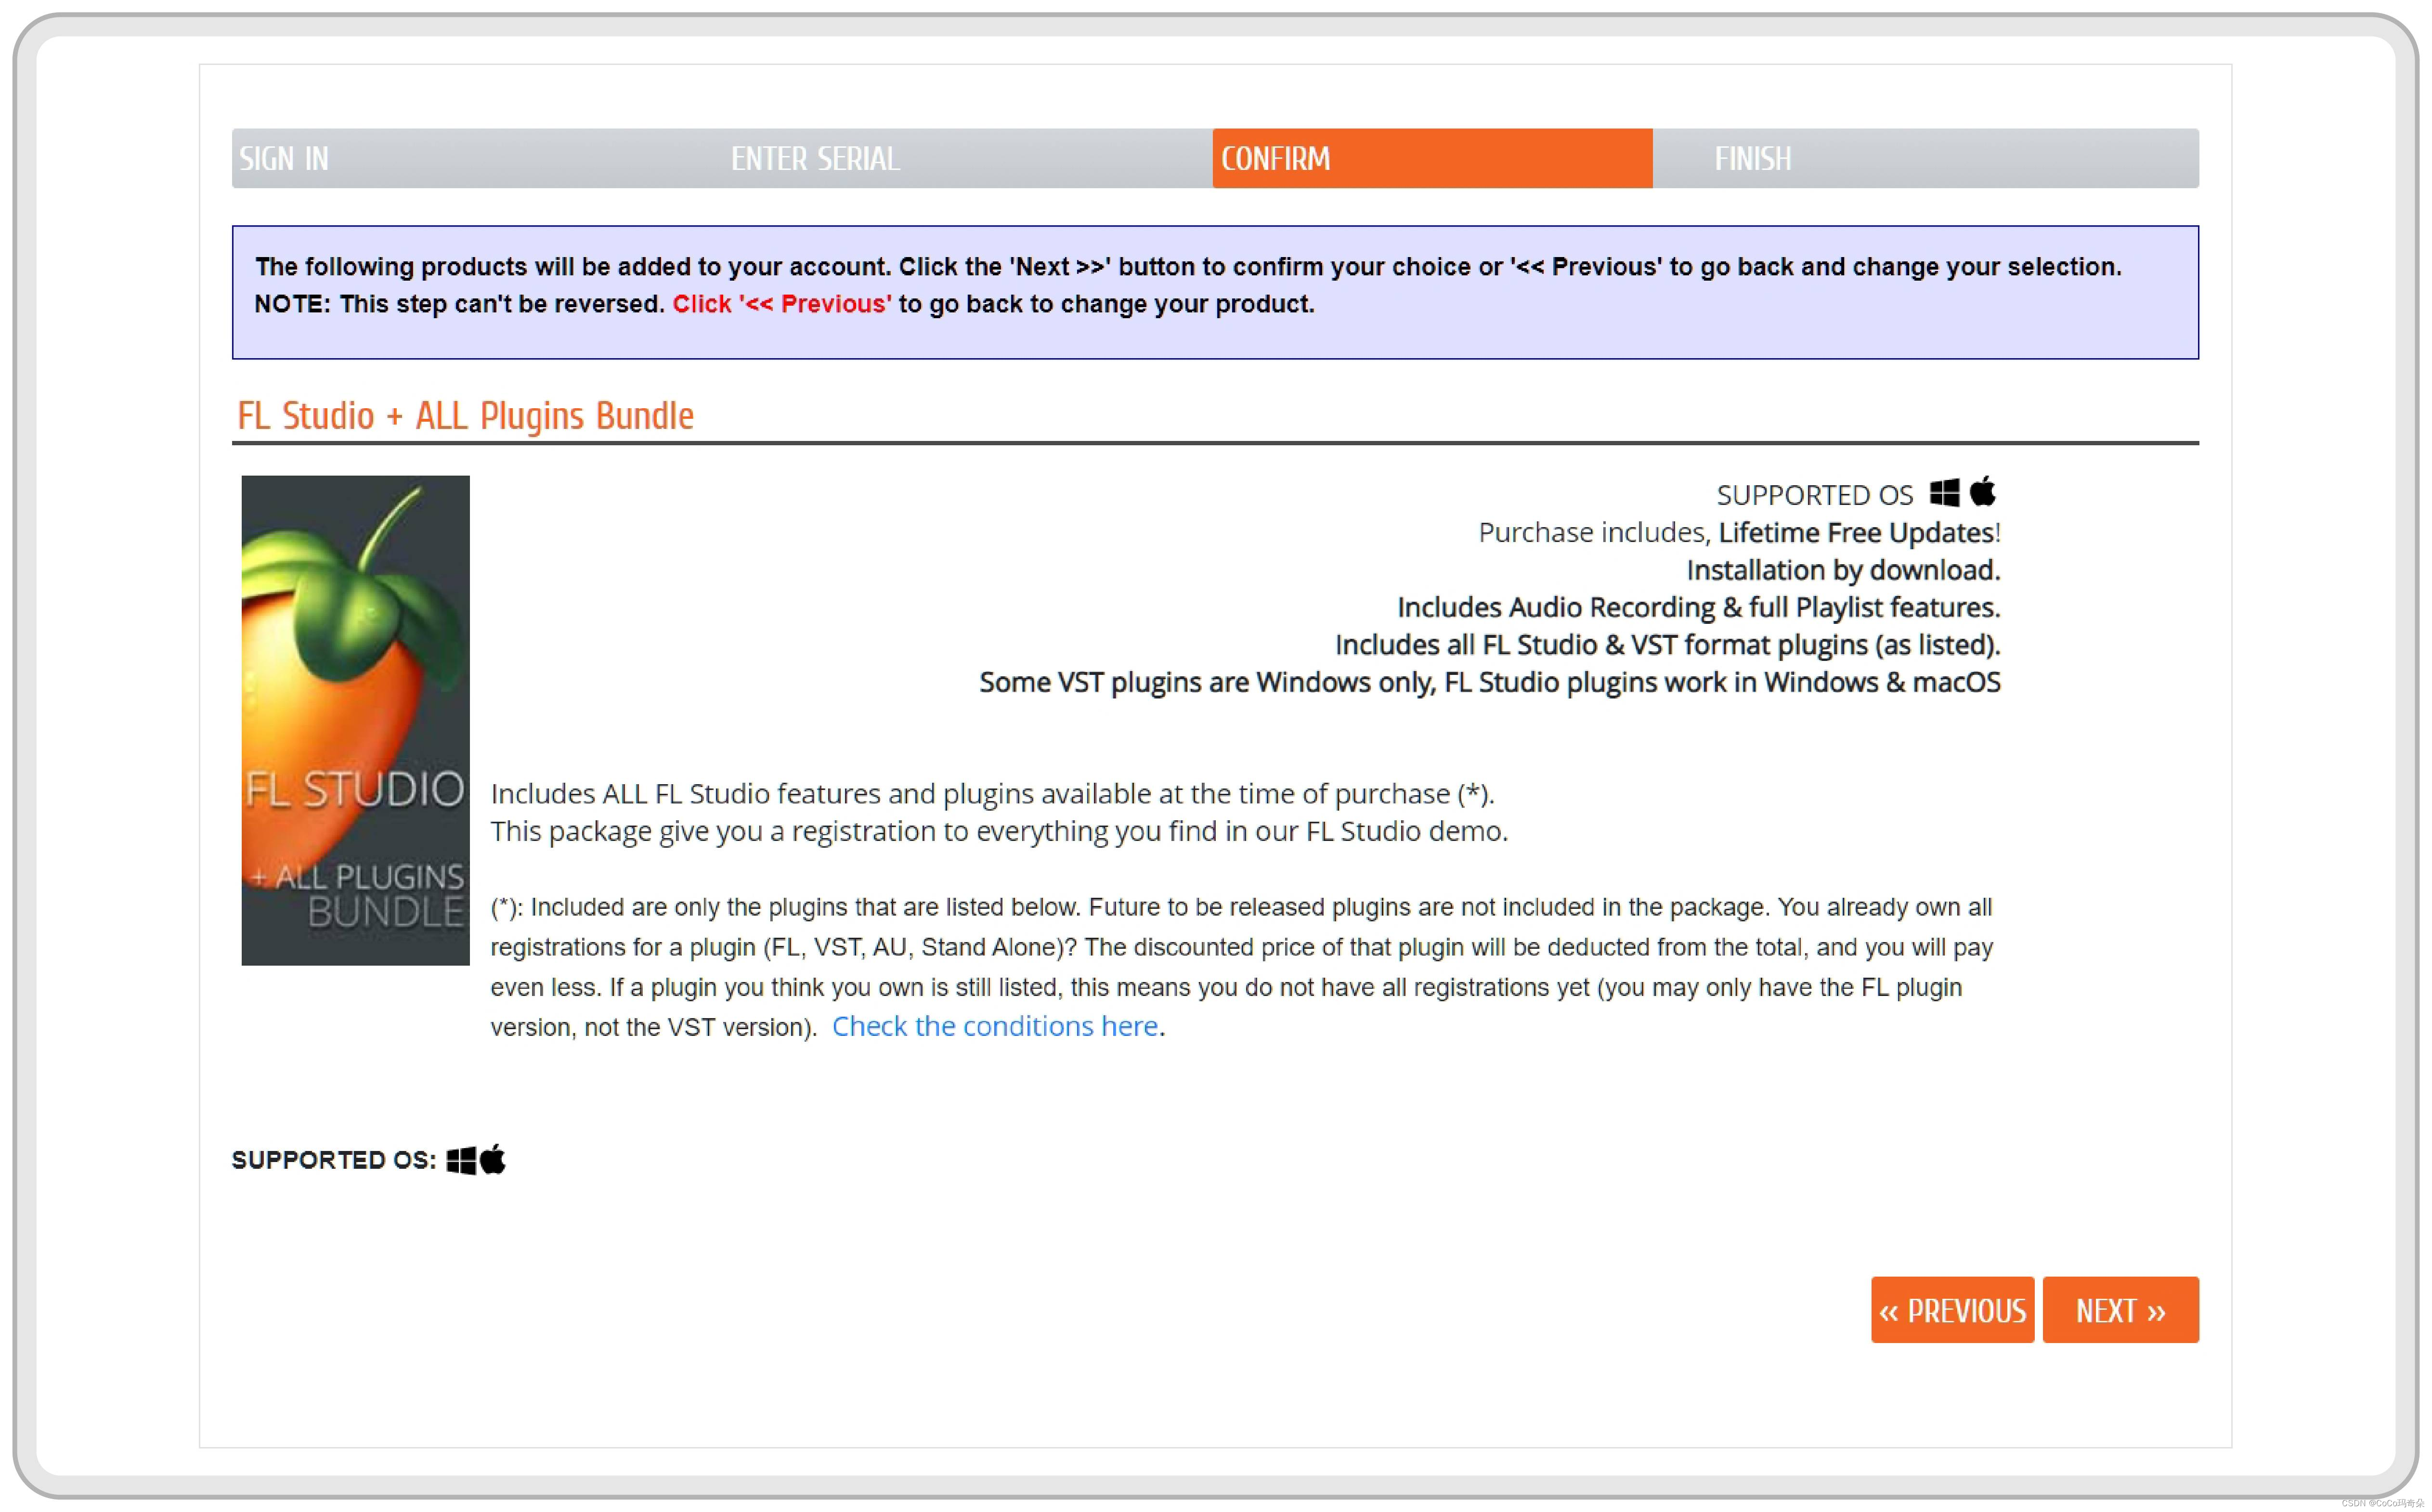Select the CONFIRM step tab
The height and width of the screenshot is (1512, 2432).
[1432, 158]
